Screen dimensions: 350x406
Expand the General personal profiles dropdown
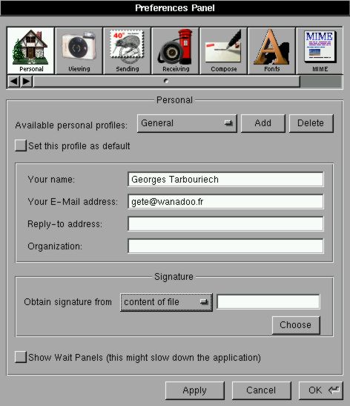[187, 123]
